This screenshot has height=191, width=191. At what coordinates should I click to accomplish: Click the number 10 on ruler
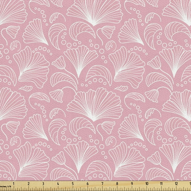(x=147, y=184)
